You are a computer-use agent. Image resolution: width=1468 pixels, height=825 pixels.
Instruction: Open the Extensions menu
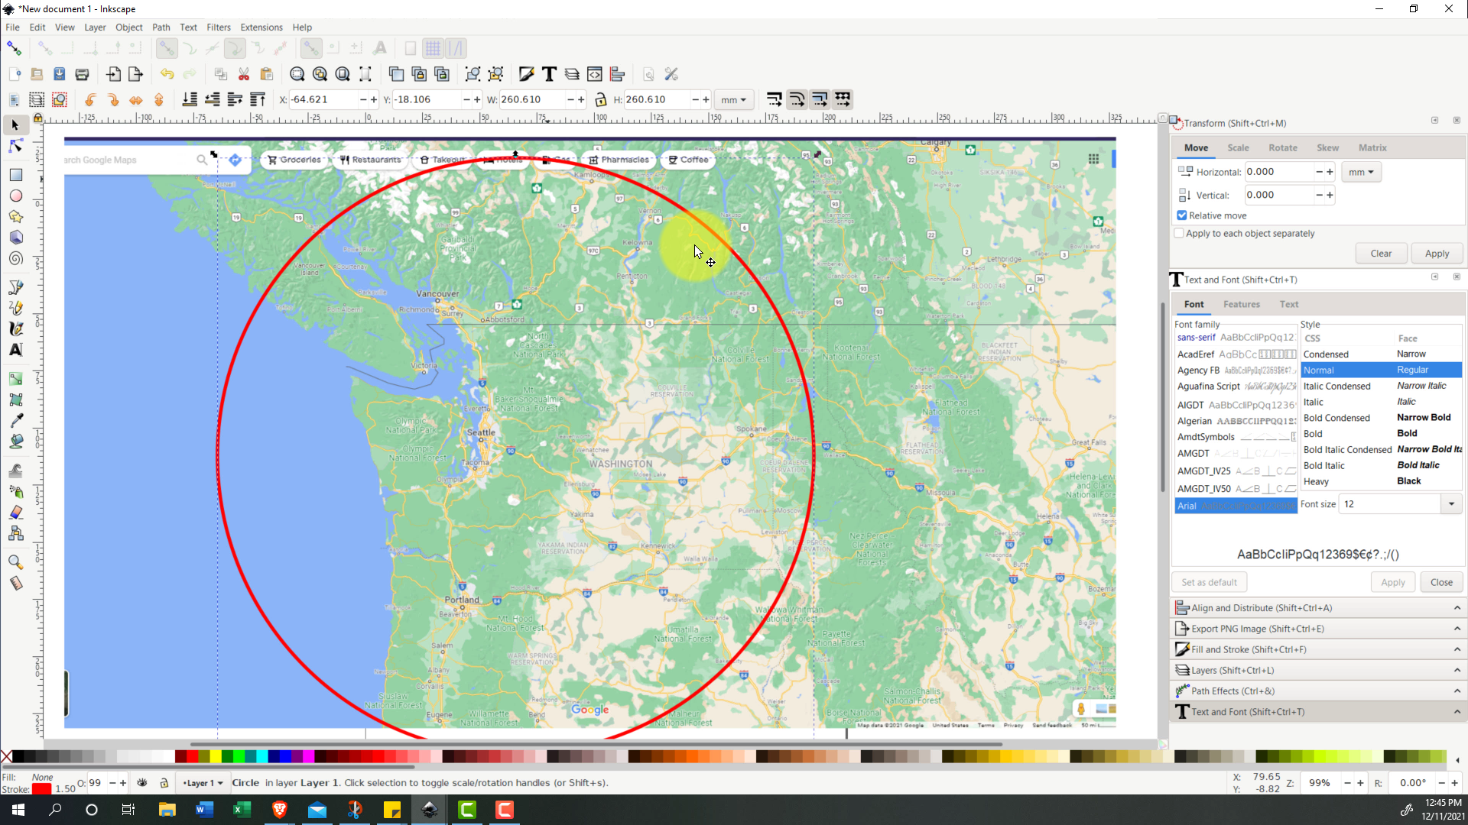[x=261, y=27]
